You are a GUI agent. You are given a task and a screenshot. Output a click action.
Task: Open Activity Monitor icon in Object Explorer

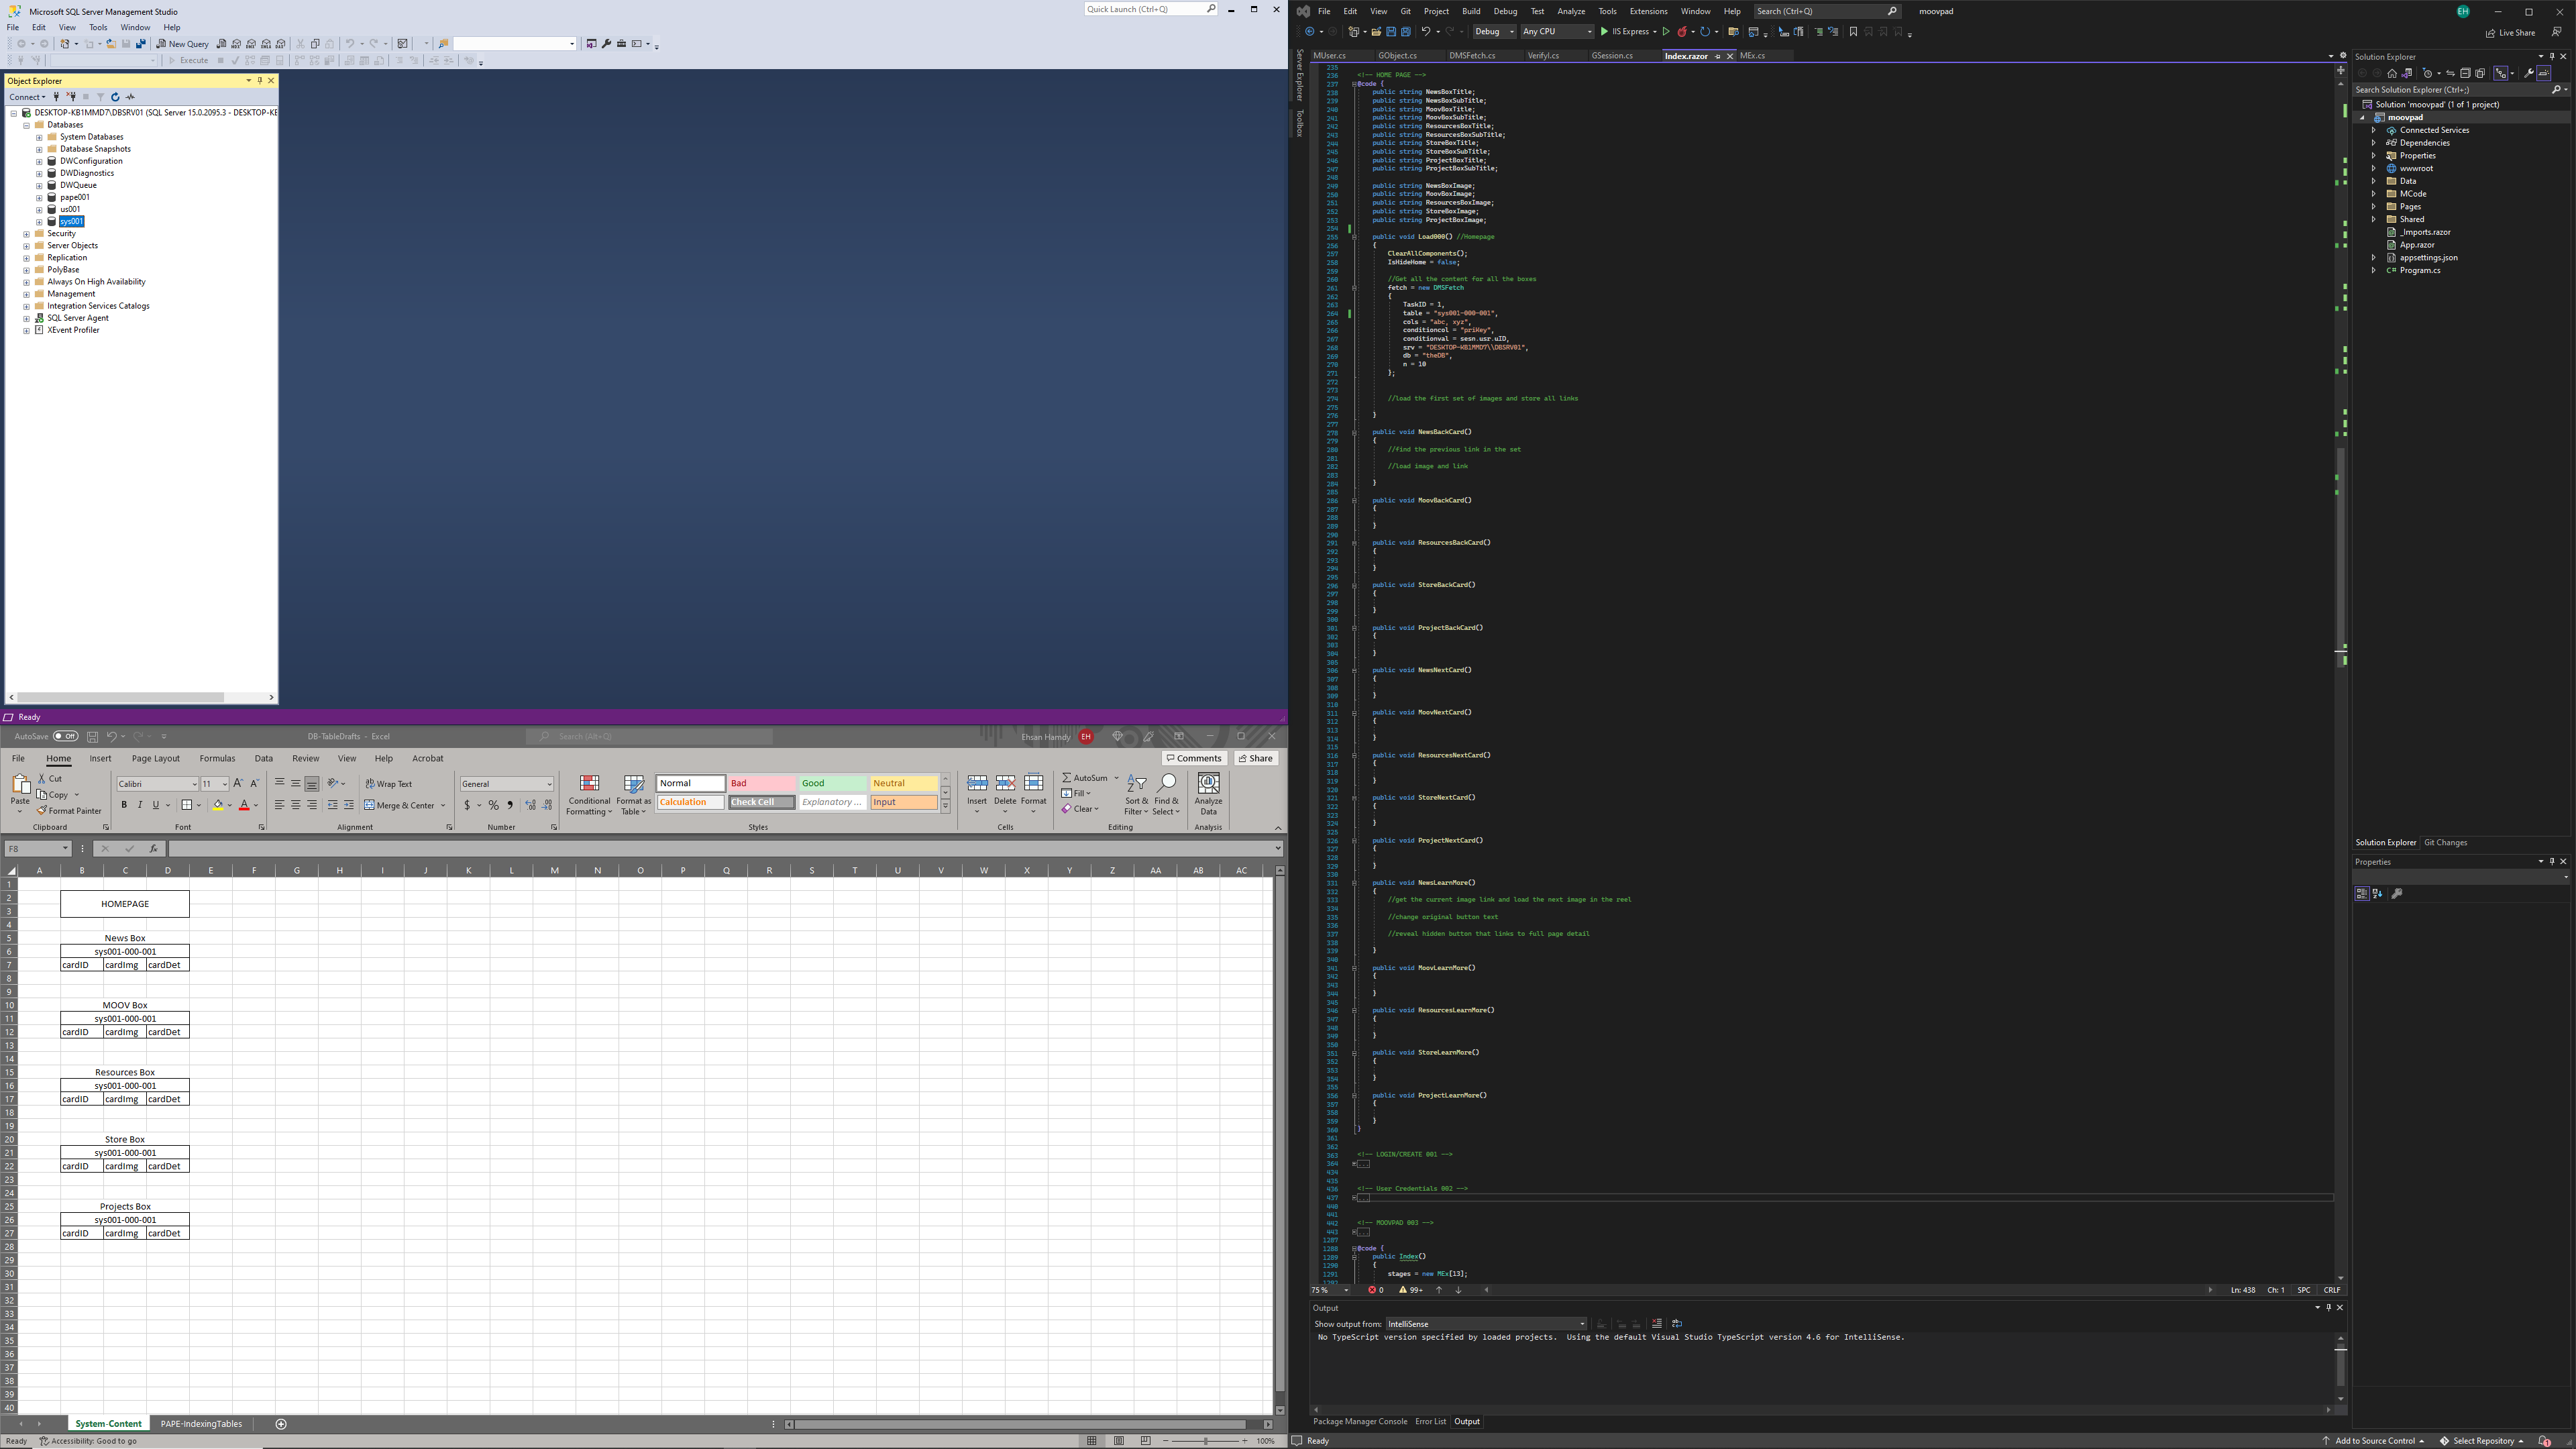tap(130, 97)
